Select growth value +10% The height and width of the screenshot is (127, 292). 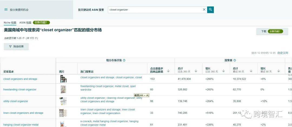[264, 101]
